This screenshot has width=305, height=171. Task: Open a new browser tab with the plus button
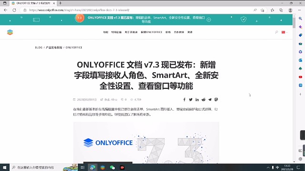[x=61, y=3]
